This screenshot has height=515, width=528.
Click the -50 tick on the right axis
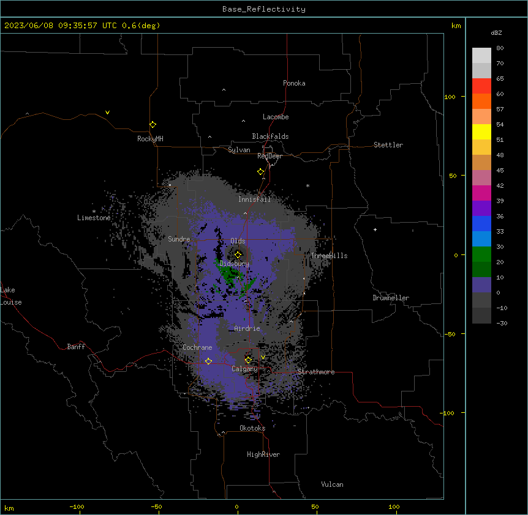(450, 334)
